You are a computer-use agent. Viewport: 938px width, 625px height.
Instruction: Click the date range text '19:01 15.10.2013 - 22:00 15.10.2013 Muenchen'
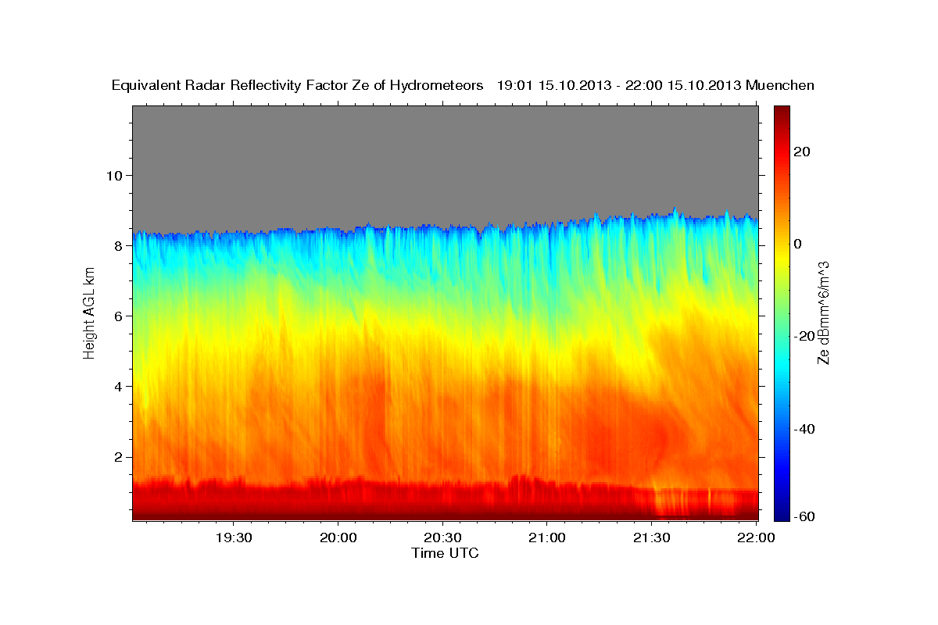coord(656,86)
